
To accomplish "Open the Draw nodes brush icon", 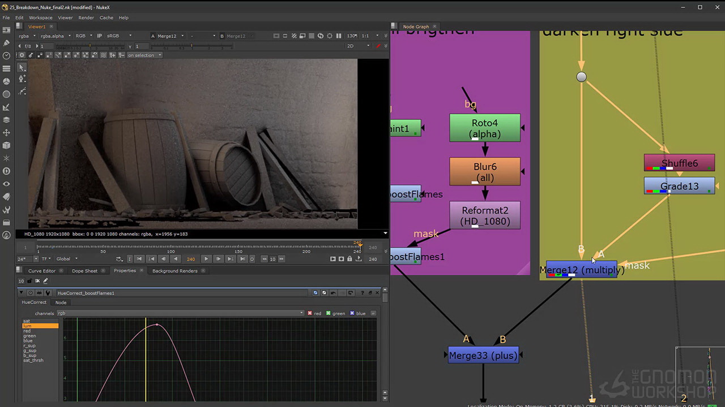I will (6, 42).
